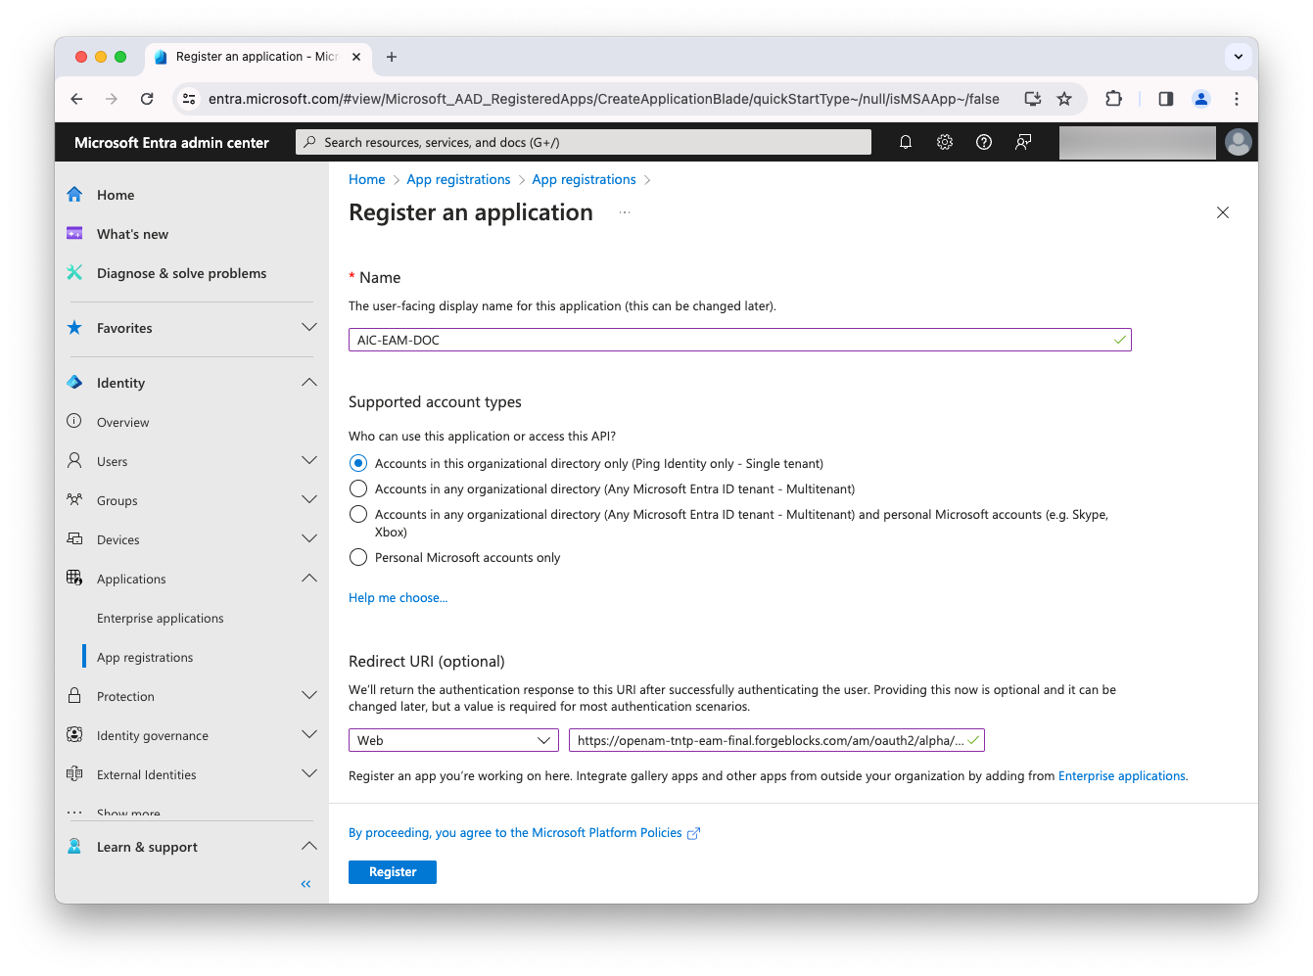This screenshot has width=1313, height=976.
Task: Collapse the sidebar with the double-chevron icon
Action: pyautogui.click(x=305, y=883)
